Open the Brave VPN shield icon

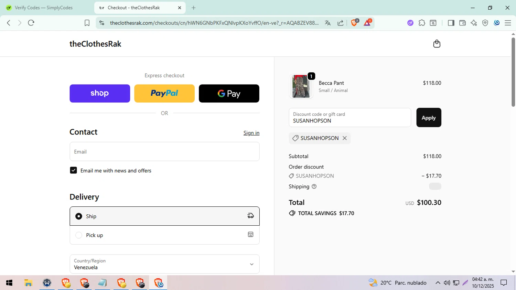point(485,23)
